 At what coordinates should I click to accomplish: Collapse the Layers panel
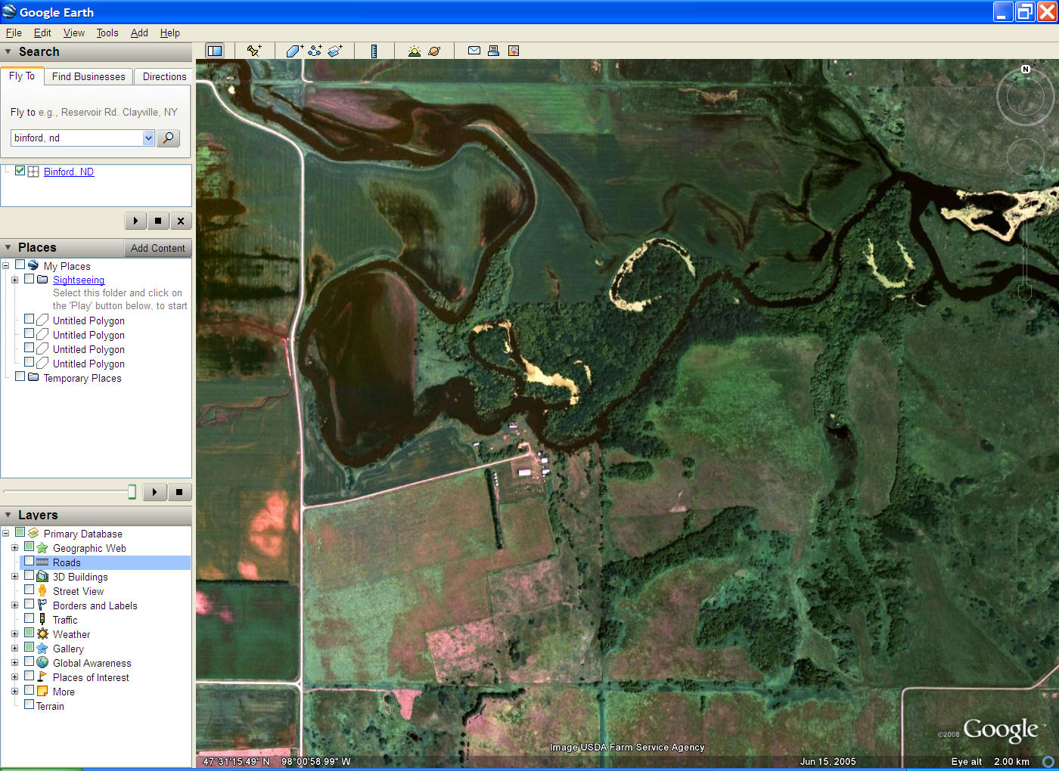click(x=8, y=515)
